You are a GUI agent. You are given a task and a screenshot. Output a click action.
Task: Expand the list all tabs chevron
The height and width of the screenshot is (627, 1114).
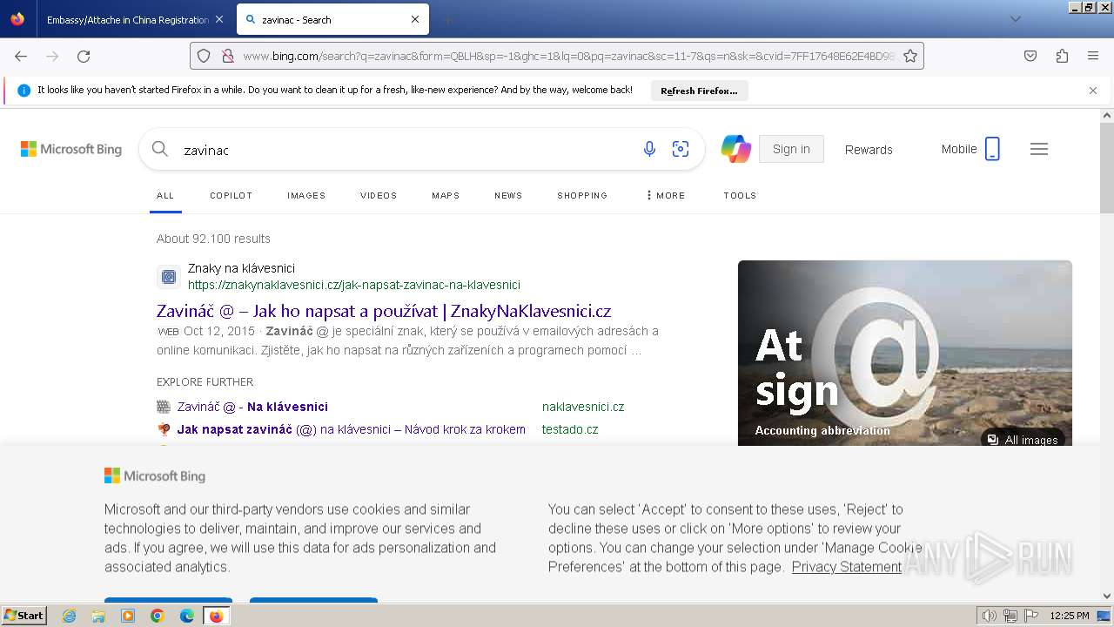click(1015, 19)
